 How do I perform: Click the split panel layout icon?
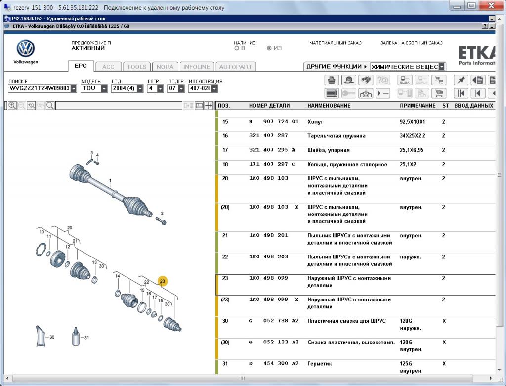(199, 106)
